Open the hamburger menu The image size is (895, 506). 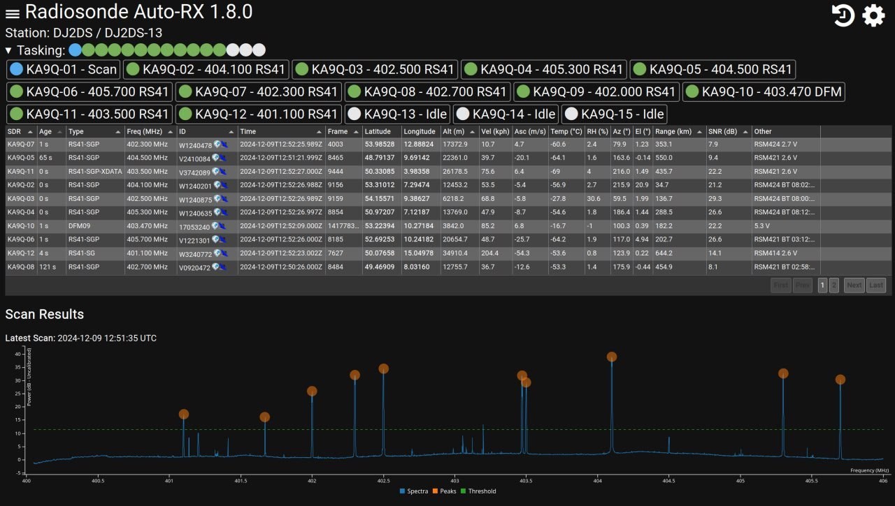(x=13, y=13)
